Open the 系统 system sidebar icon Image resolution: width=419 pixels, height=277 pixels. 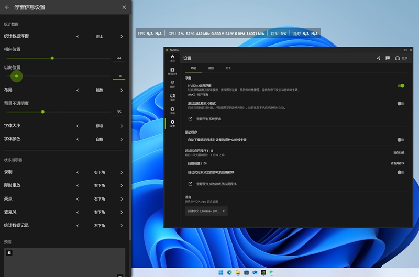point(172,97)
